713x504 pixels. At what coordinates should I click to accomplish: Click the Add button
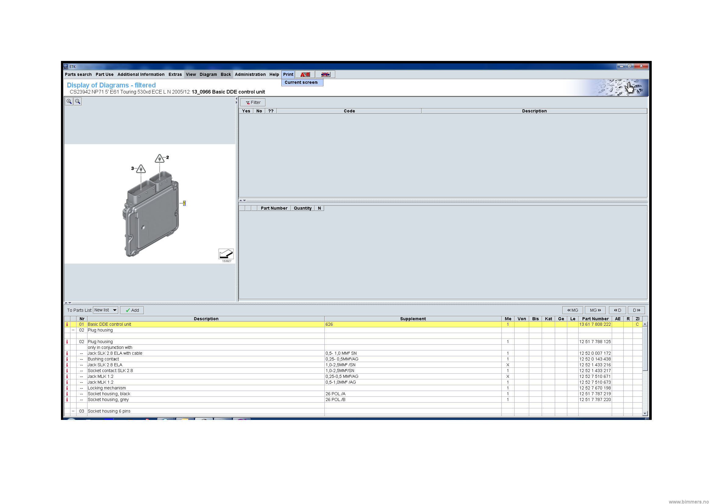(x=132, y=310)
